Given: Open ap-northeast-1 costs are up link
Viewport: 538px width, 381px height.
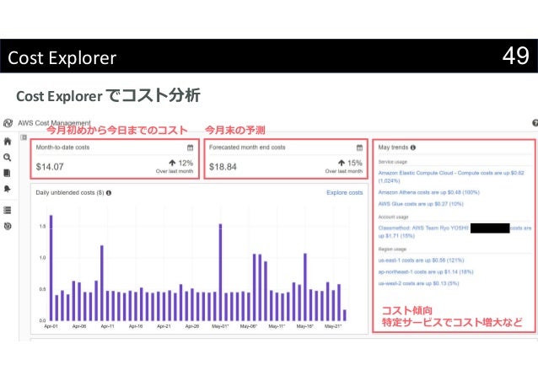Looking at the screenshot, I should [x=426, y=272].
